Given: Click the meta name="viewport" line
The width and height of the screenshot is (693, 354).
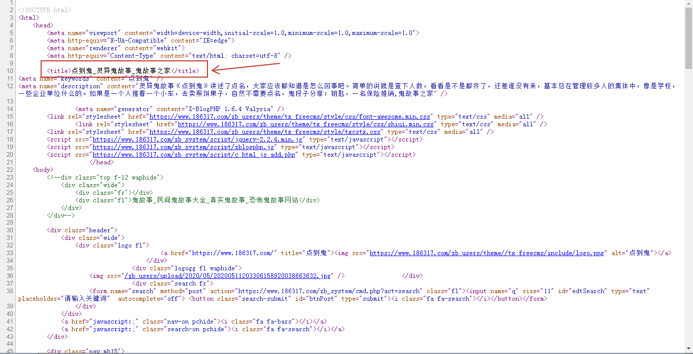Looking at the screenshot, I should coord(233,33).
